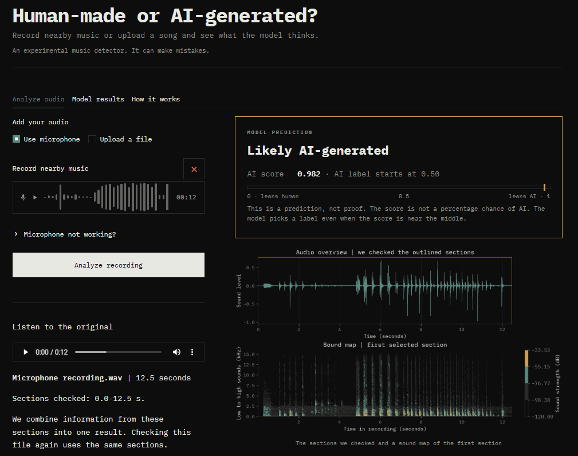Click the 'Add your audio' label
Image resolution: width=578 pixels, height=456 pixels.
point(41,122)
